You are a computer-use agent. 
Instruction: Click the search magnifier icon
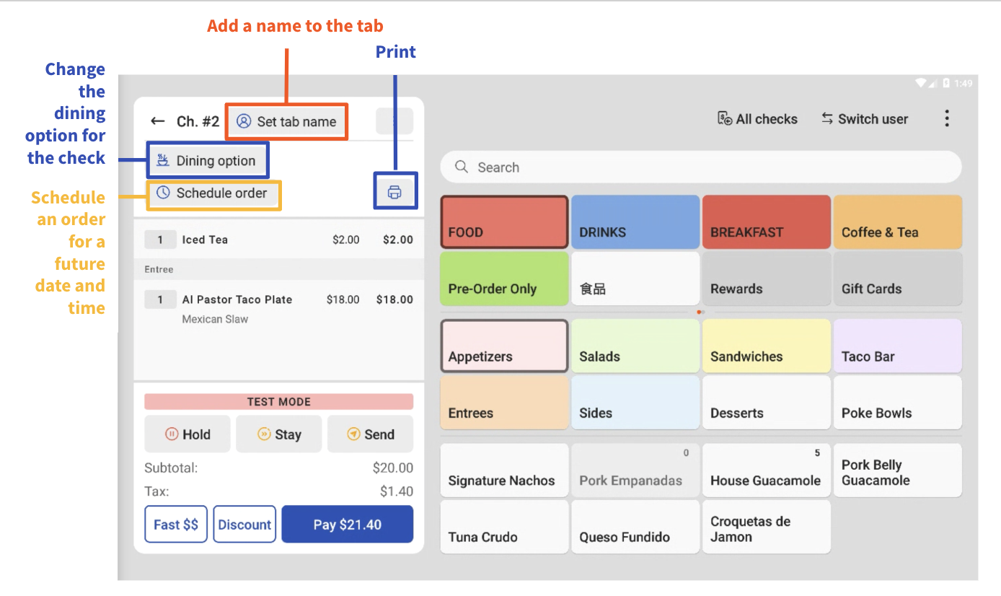[462, 167]
